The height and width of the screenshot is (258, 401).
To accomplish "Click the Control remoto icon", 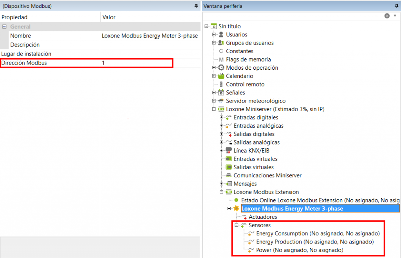I will coord(221,84).
